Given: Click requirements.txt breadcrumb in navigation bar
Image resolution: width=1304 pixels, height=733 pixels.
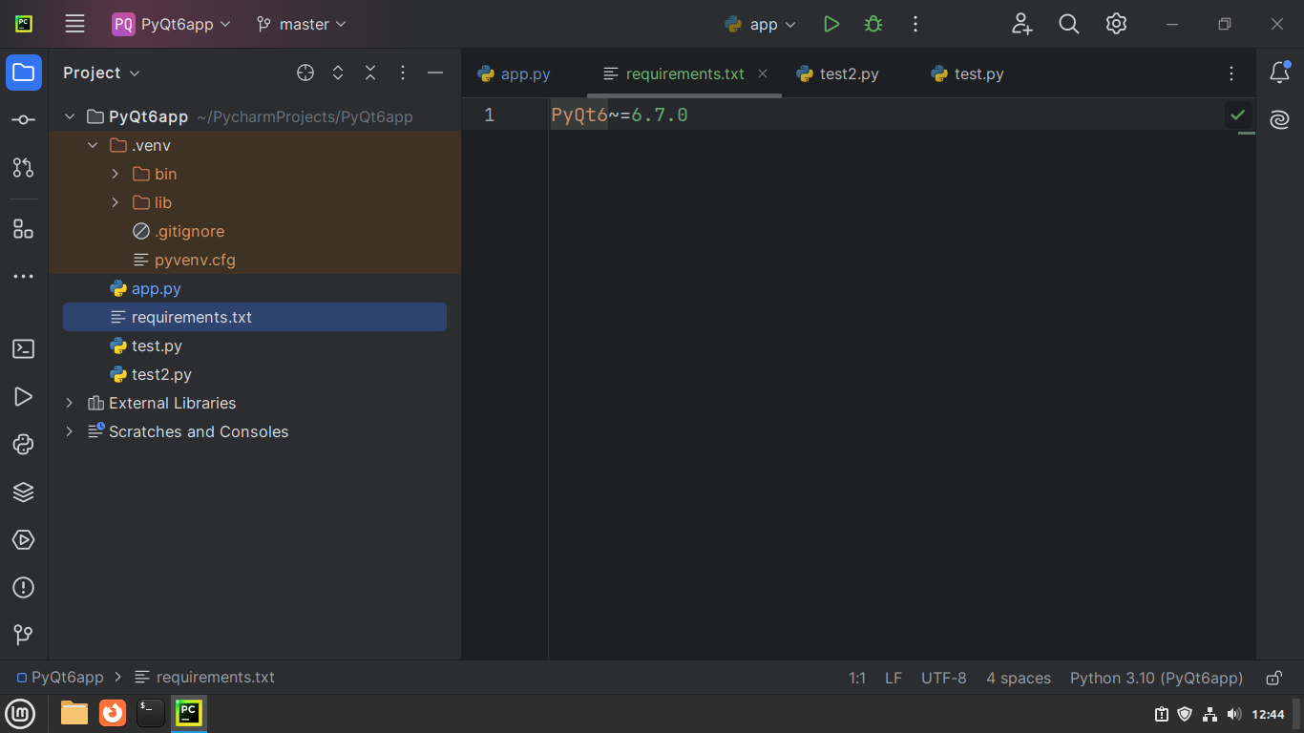Looking at the screenshot, I should click(204, 678).
